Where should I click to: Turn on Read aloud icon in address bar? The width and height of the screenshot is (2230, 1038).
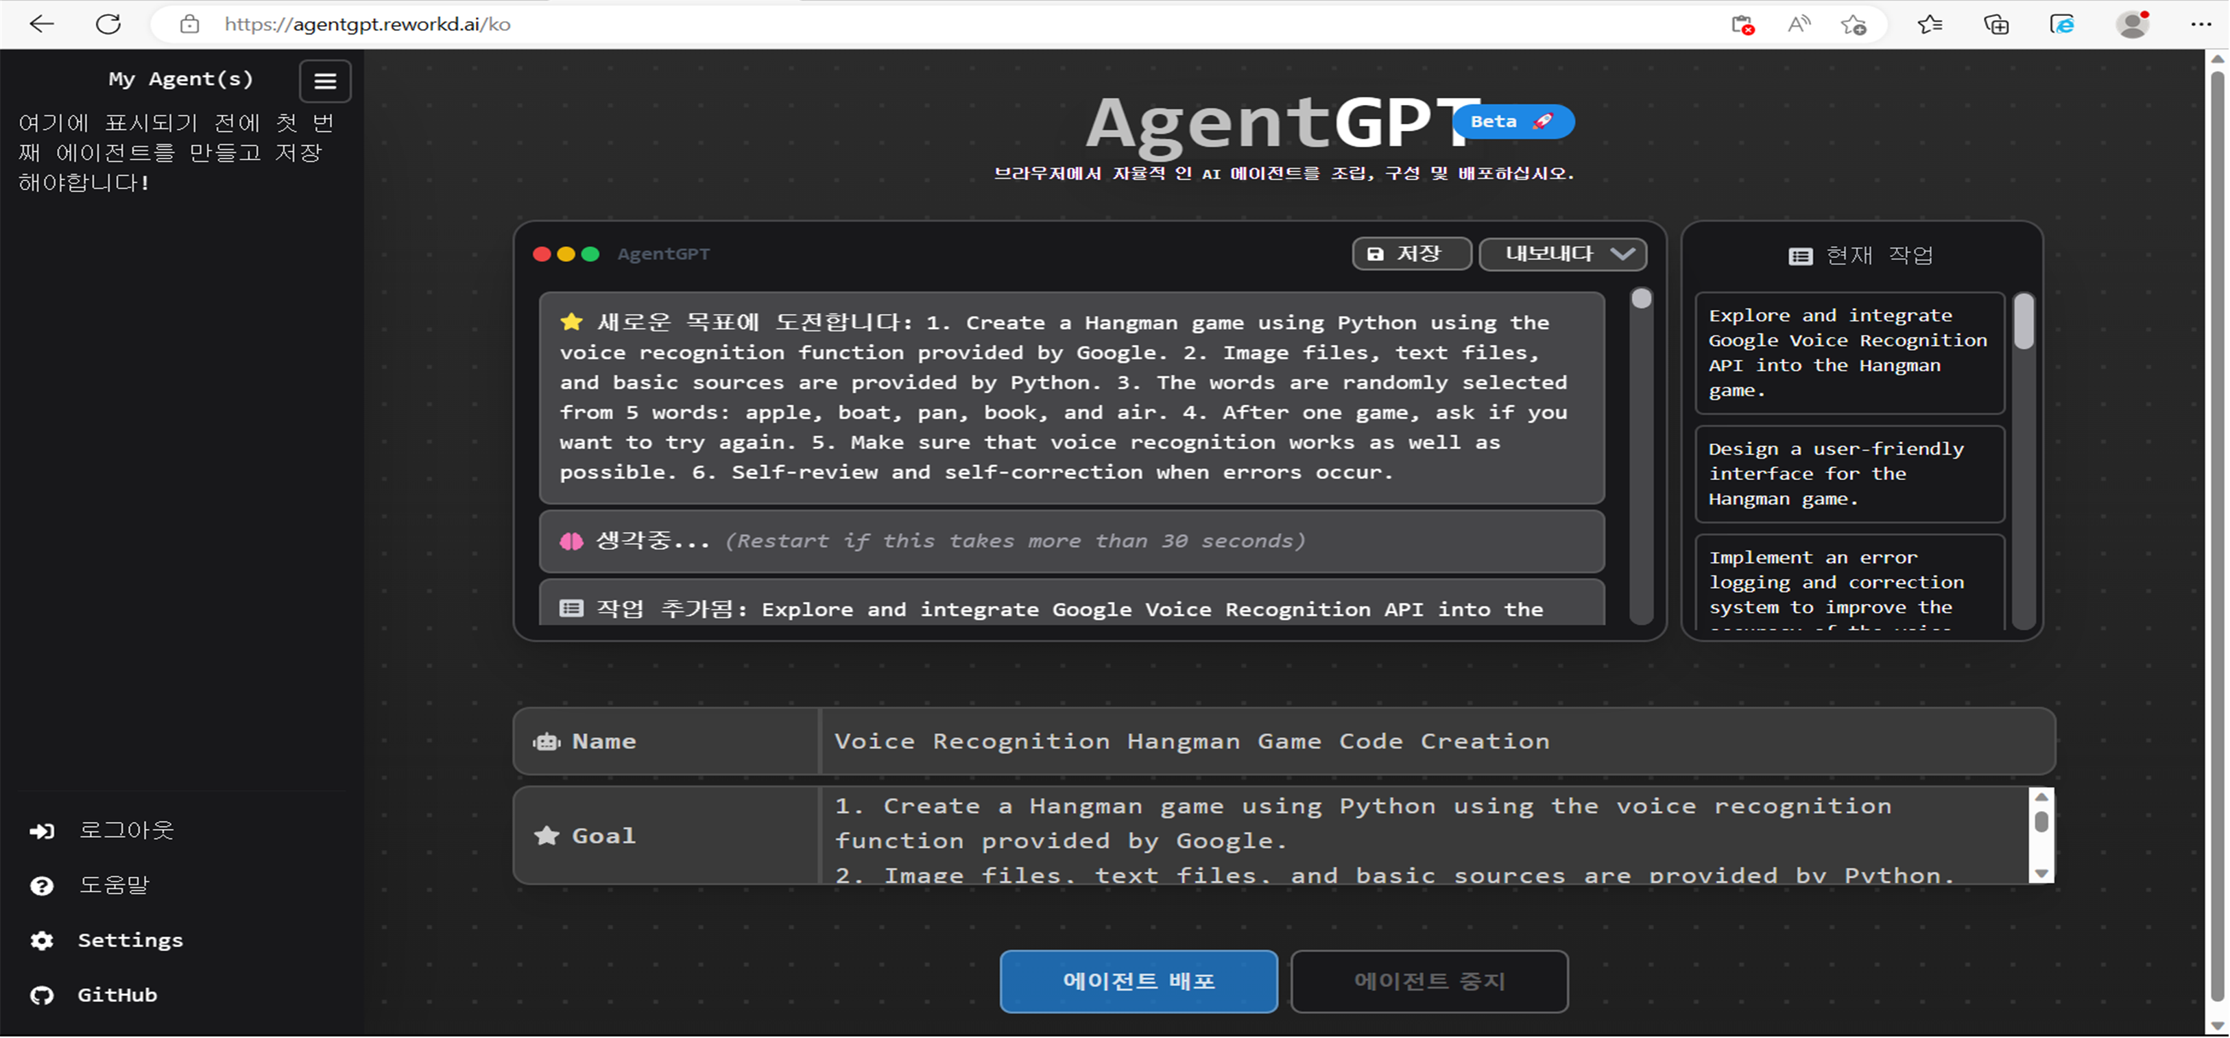pos(1799,24)
